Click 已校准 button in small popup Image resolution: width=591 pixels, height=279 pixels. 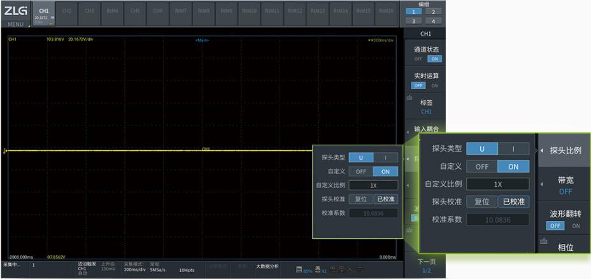pyautogui.click(x=386, y=199)
